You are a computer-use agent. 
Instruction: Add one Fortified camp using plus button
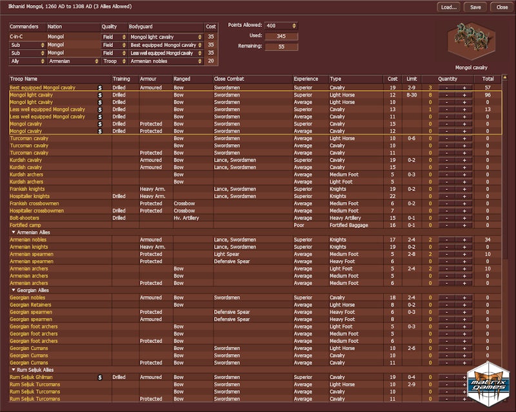464,225
